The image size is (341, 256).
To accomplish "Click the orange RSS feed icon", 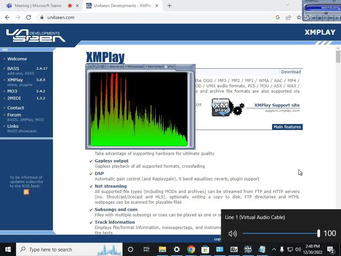I will point(26,192).
